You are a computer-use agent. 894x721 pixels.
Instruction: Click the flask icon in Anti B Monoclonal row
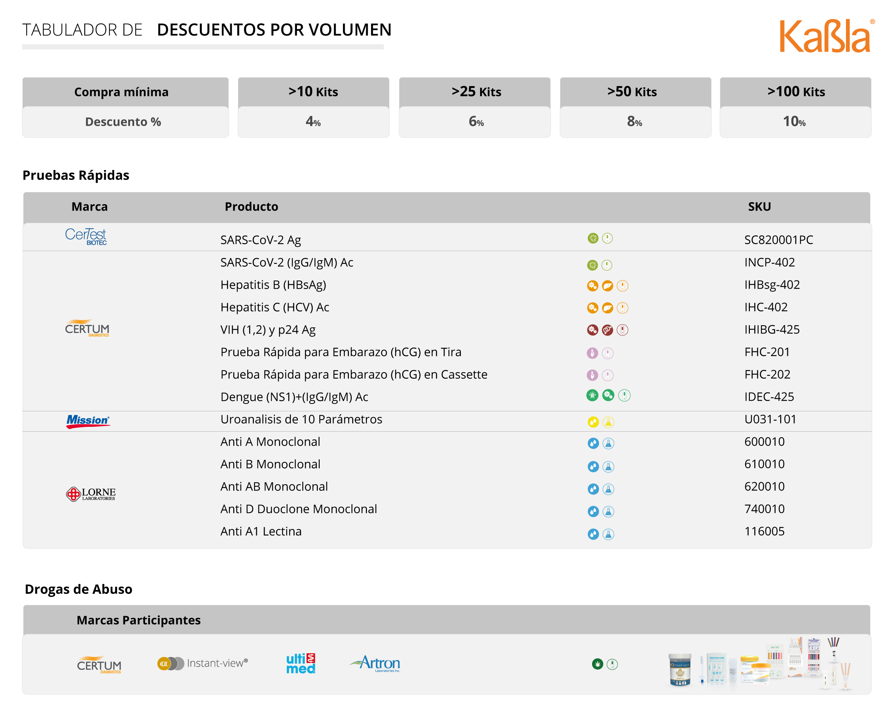tap(608, 467)
